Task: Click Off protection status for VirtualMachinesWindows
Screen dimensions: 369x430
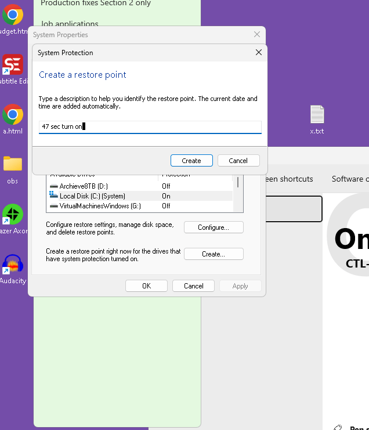Action: pos(166,206)
